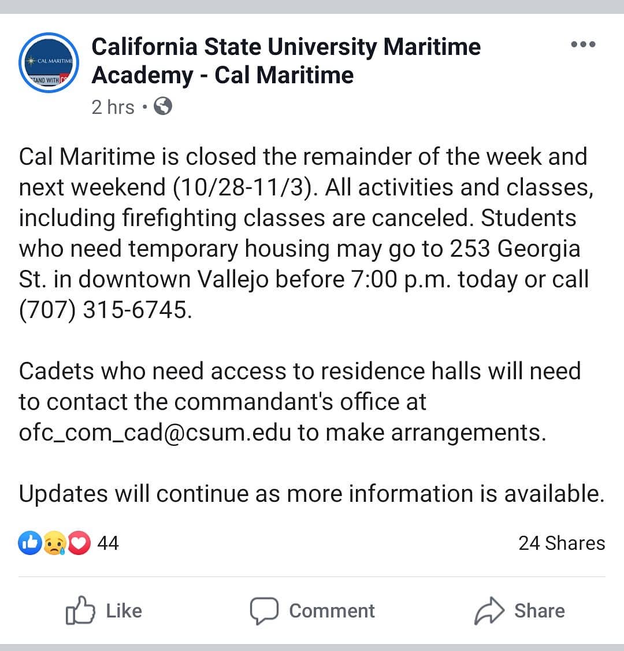The height and width of the screenshot is (651, 624).
Task: Tap the Share button label
Action: (x=540, y=611)
